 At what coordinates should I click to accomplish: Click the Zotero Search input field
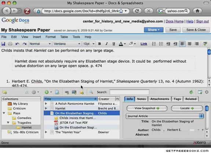[x=129, y=92]
